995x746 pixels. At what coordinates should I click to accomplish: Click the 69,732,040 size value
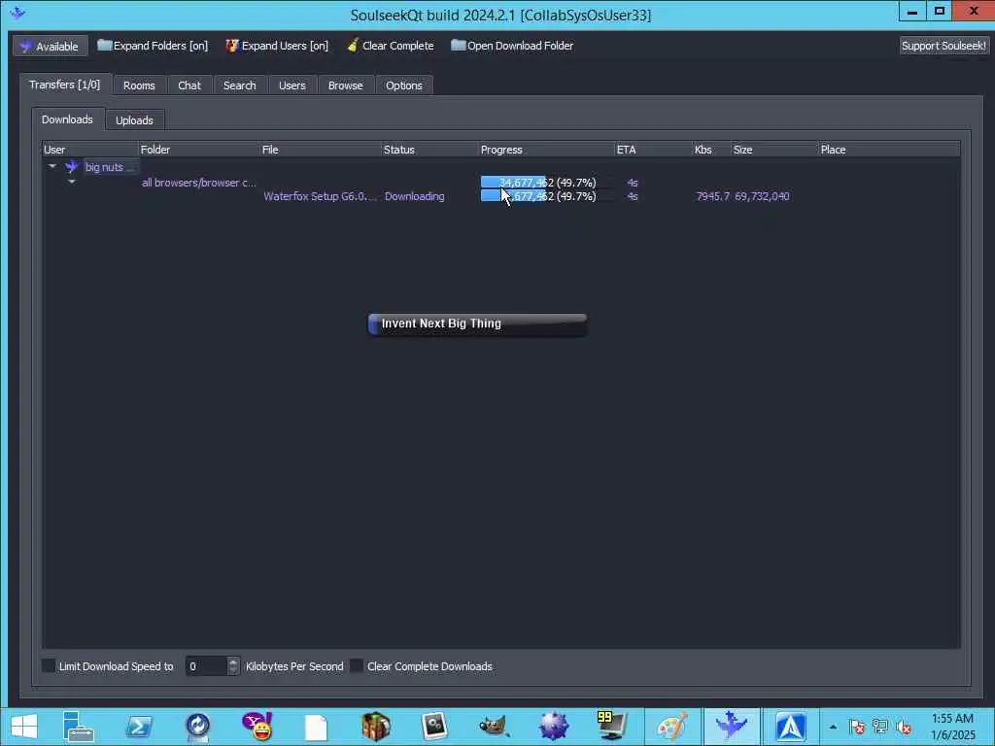tap(762, 196)
